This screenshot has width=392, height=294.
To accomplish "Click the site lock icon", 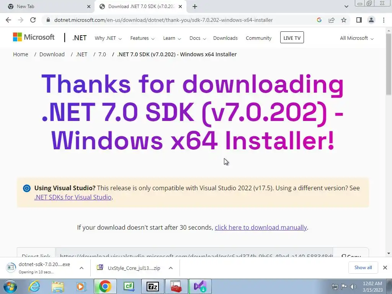I will point(48,20).
